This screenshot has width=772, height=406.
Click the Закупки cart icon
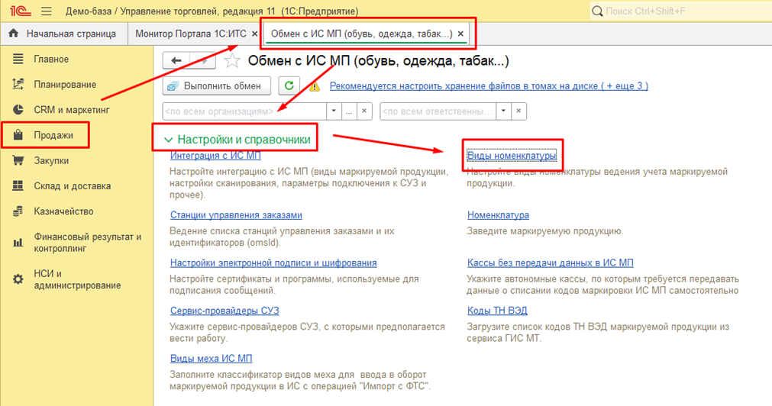[x=18, y=160]
